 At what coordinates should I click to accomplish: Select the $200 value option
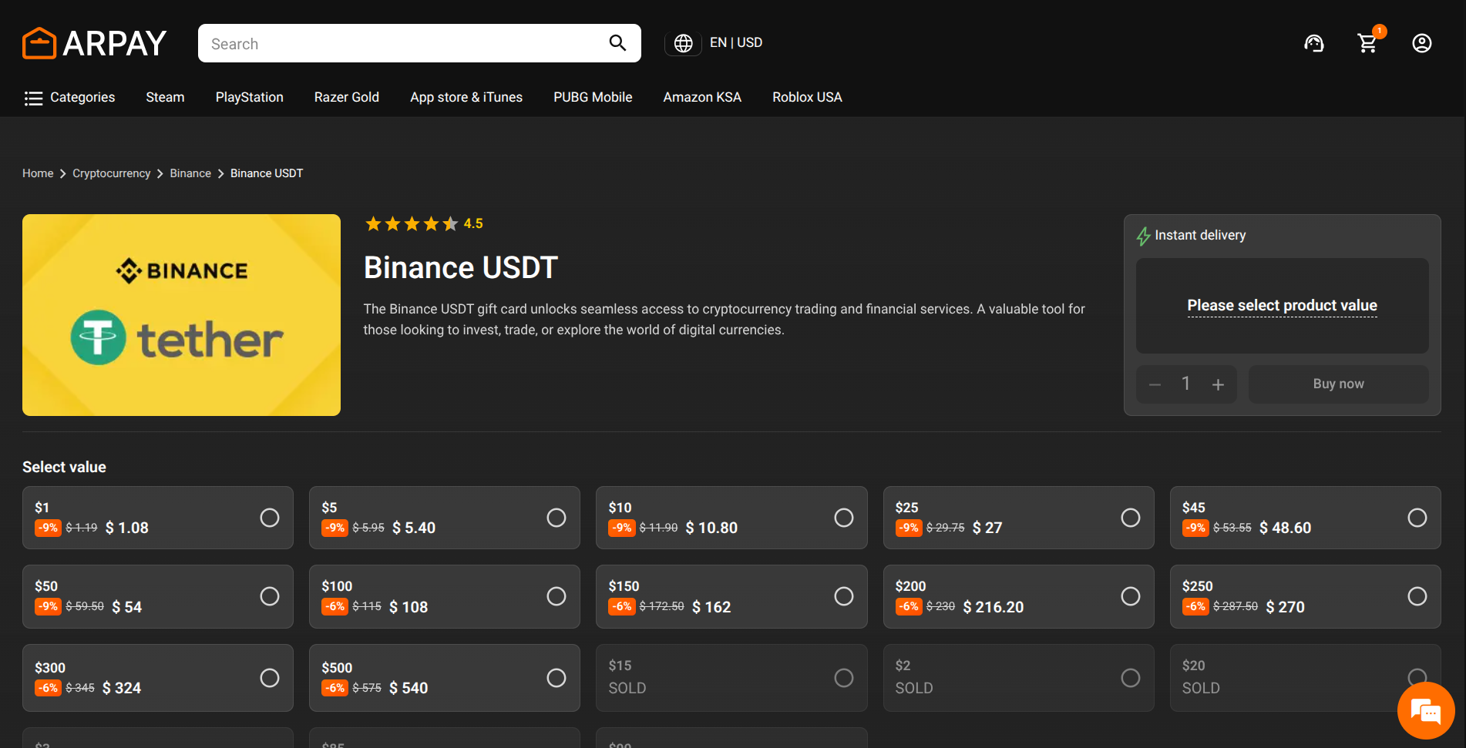(1018, 596)
